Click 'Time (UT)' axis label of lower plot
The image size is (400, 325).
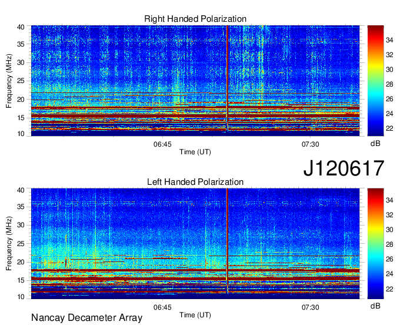click(x=195, y=315)
